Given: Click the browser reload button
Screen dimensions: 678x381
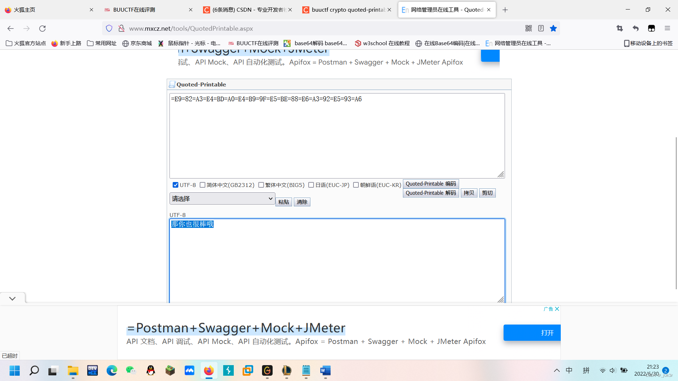Looking at the screenshot, I should 42,28.
